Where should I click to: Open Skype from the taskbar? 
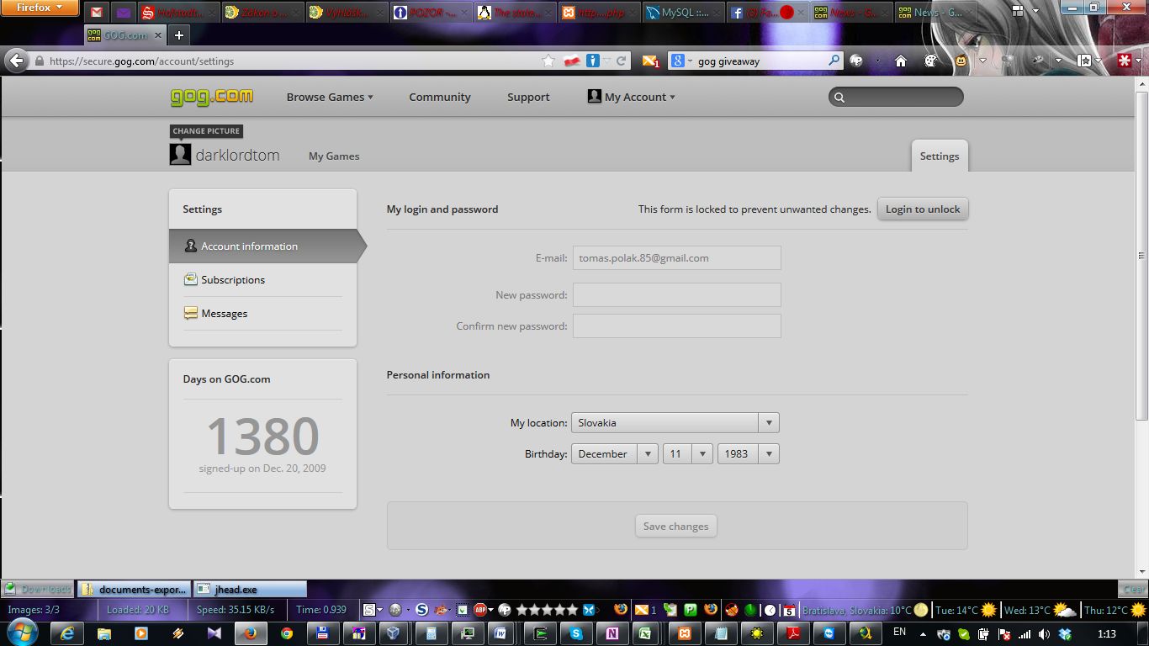point(576,633)
